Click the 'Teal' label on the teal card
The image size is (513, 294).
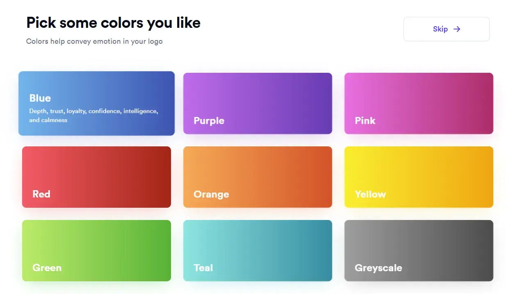pos(203,268)
